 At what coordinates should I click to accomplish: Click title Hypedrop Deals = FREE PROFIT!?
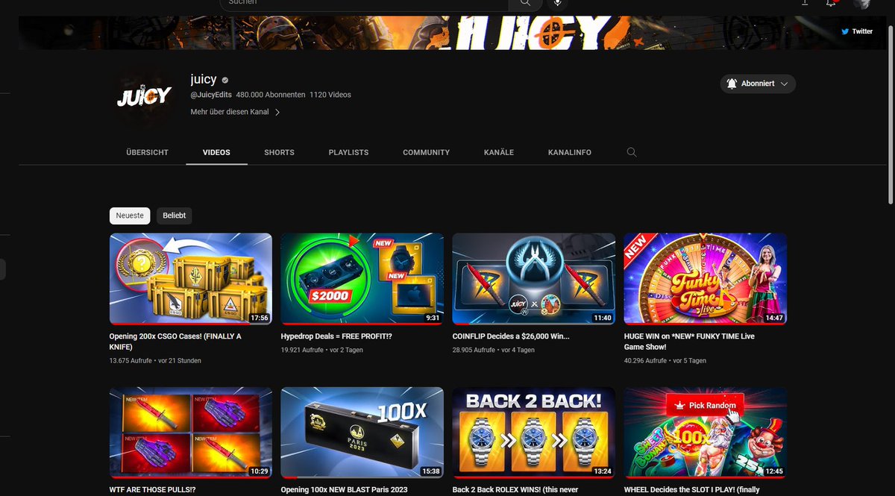tap(335, 336)
